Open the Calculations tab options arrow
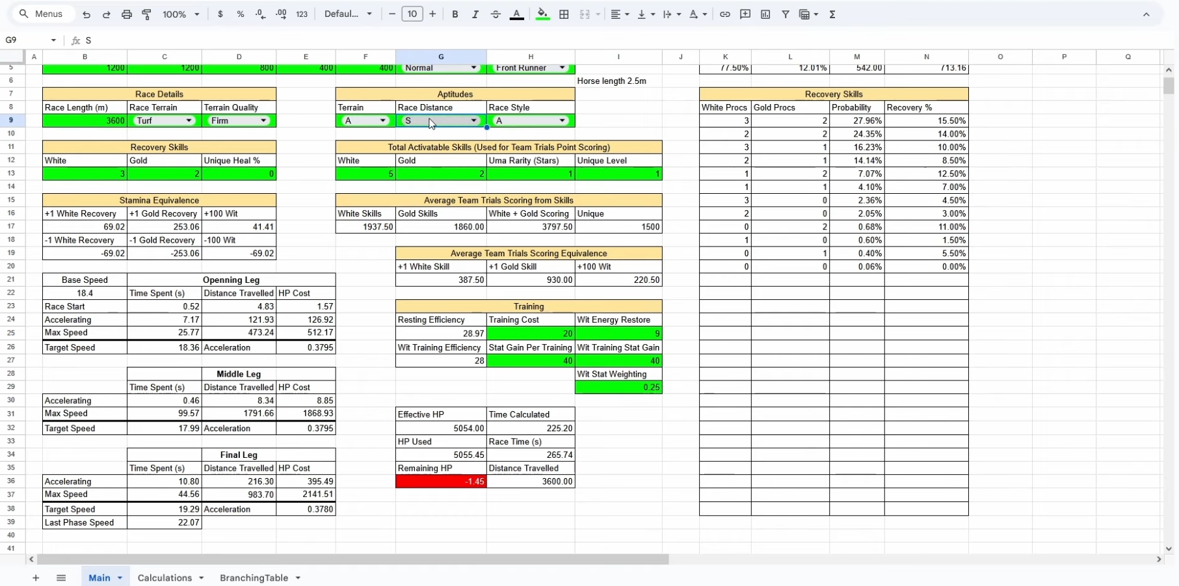1179x586 pixels. coord(201,578)
